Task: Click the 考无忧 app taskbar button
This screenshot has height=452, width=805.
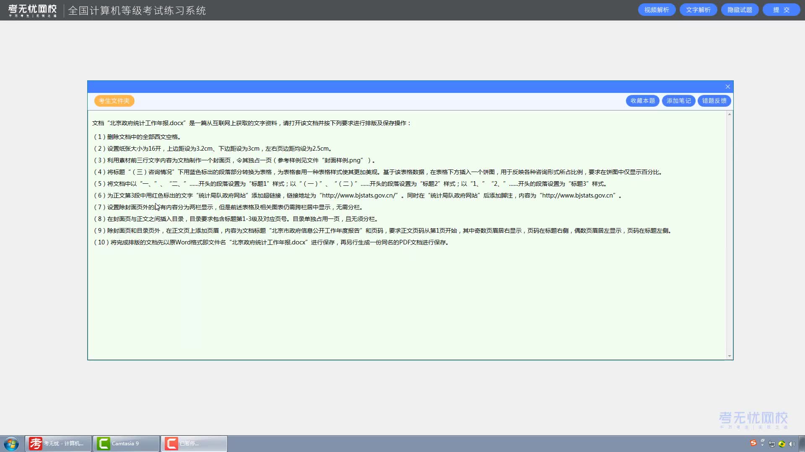Action: pyautogui.click(x=58, y=444)
